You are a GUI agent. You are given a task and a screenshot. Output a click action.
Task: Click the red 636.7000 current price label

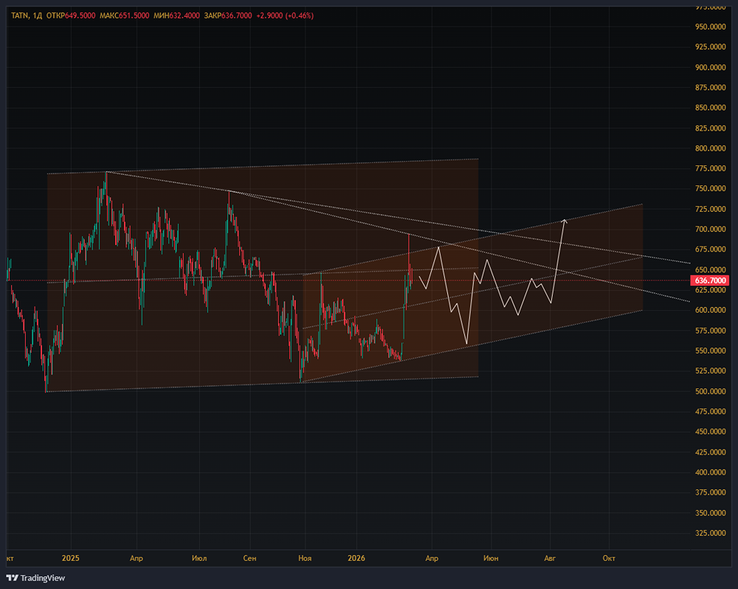point(710,280)
